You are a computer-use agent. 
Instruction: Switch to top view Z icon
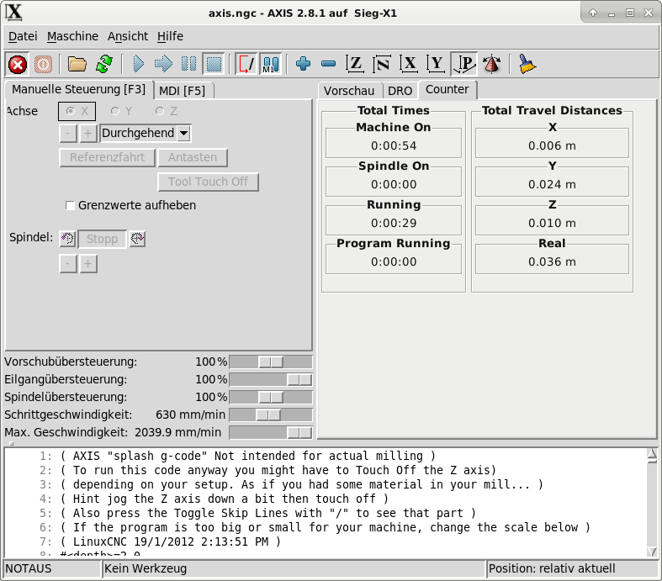pos(356,64)
